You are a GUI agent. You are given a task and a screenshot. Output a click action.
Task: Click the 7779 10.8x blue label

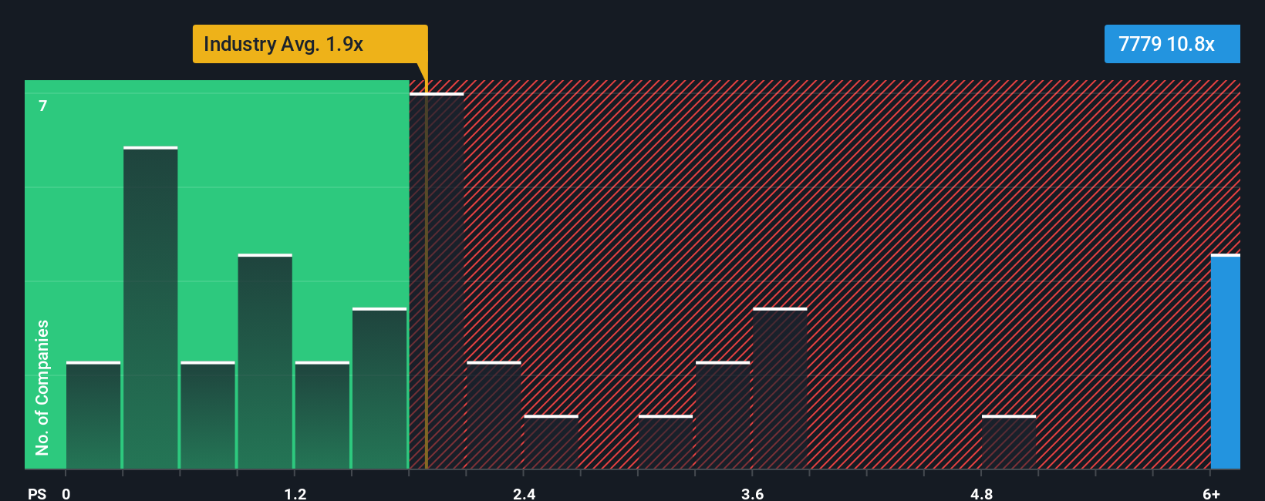(1172, 44)
